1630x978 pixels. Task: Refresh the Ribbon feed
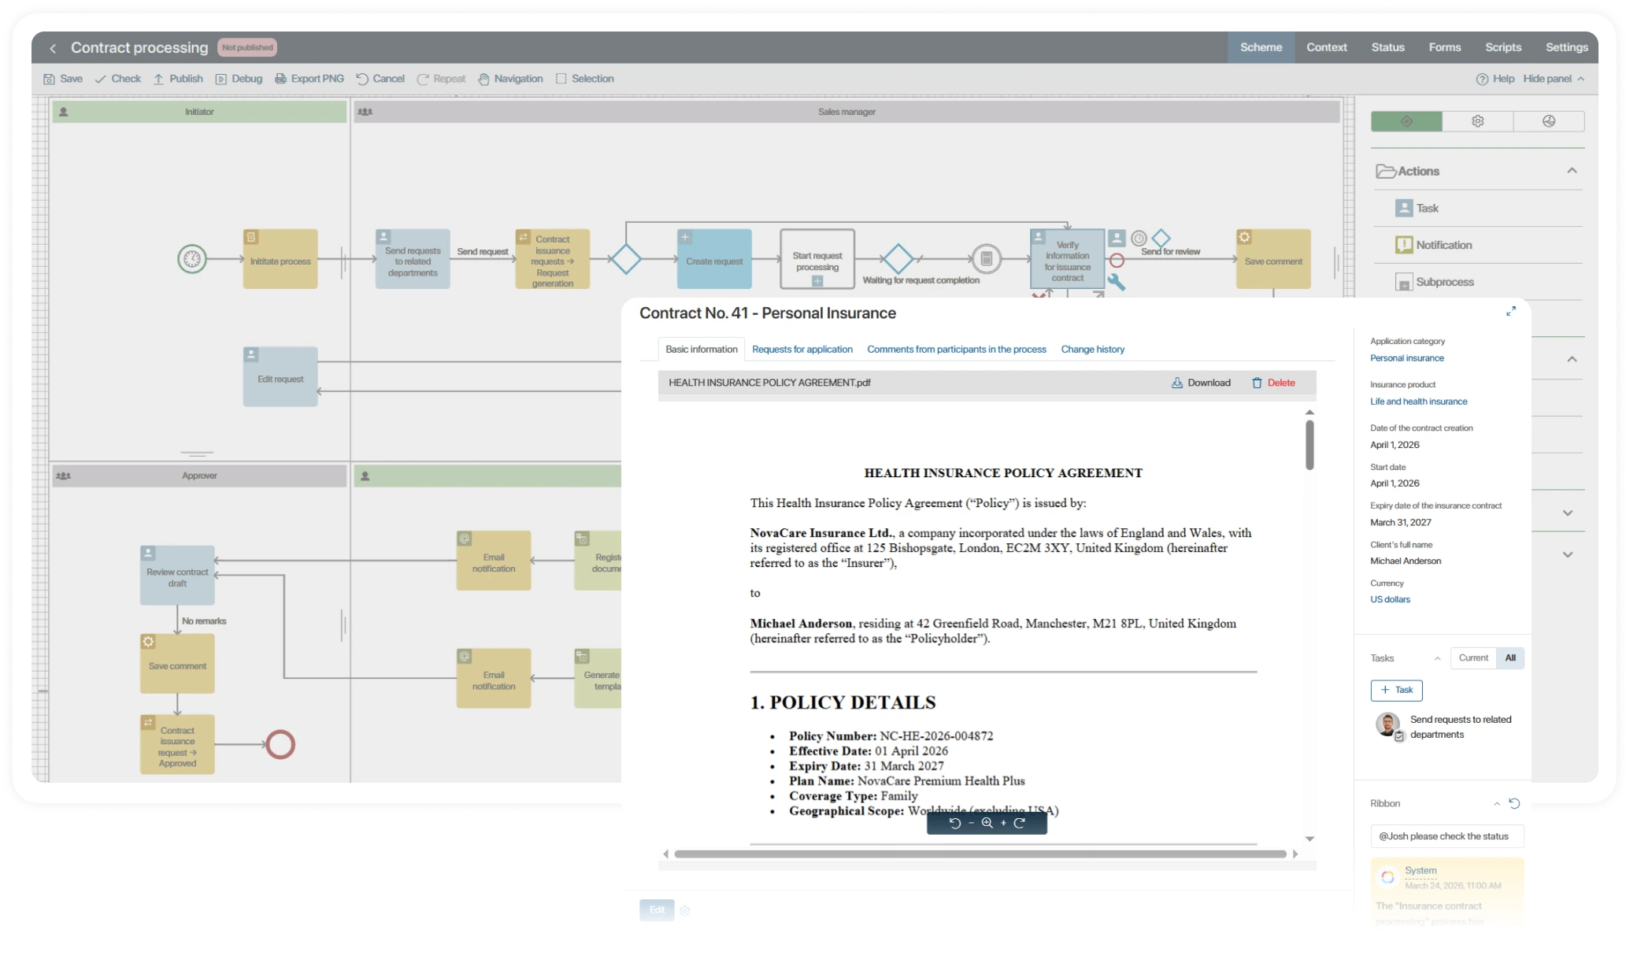(1514, 803)
